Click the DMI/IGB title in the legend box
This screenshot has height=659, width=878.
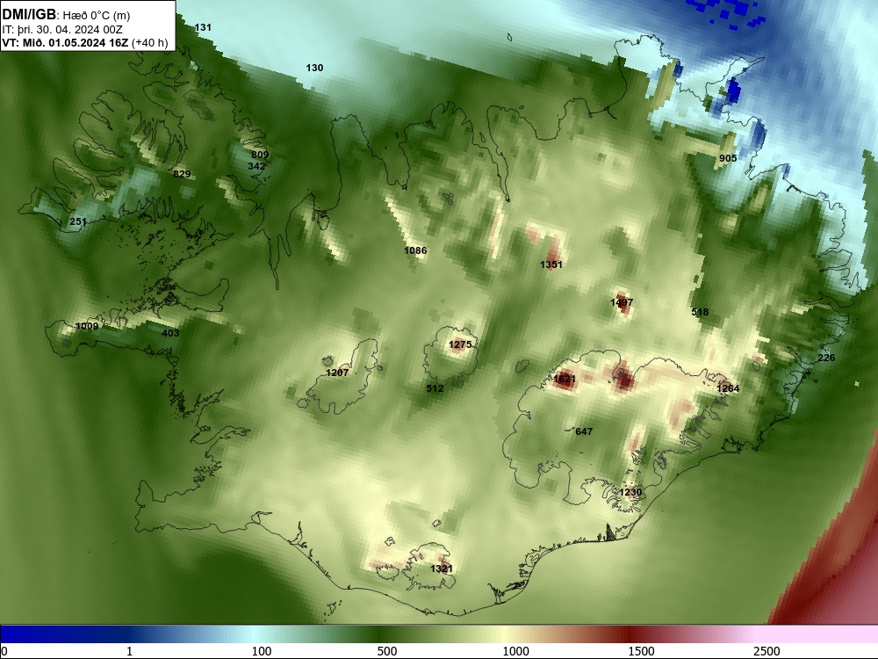click(x=29, y=15)
